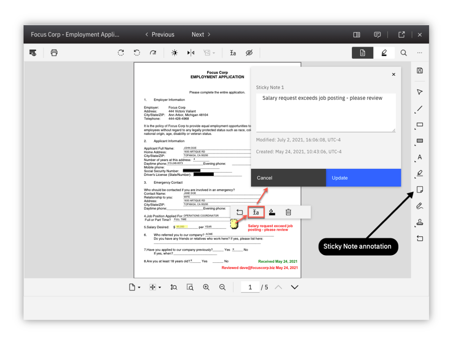Open the document in a new window
The height and width of the screenshot is (345, 453).
click(401, 35)
